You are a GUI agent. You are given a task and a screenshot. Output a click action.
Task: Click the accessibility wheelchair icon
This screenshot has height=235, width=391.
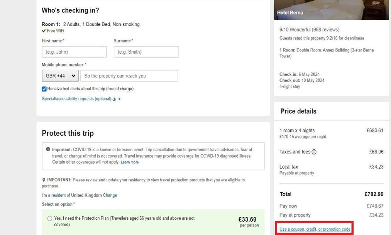(x=114, y=99)
